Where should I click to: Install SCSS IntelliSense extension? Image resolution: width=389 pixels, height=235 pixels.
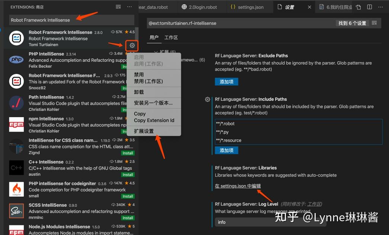click(x=128, y=218)
